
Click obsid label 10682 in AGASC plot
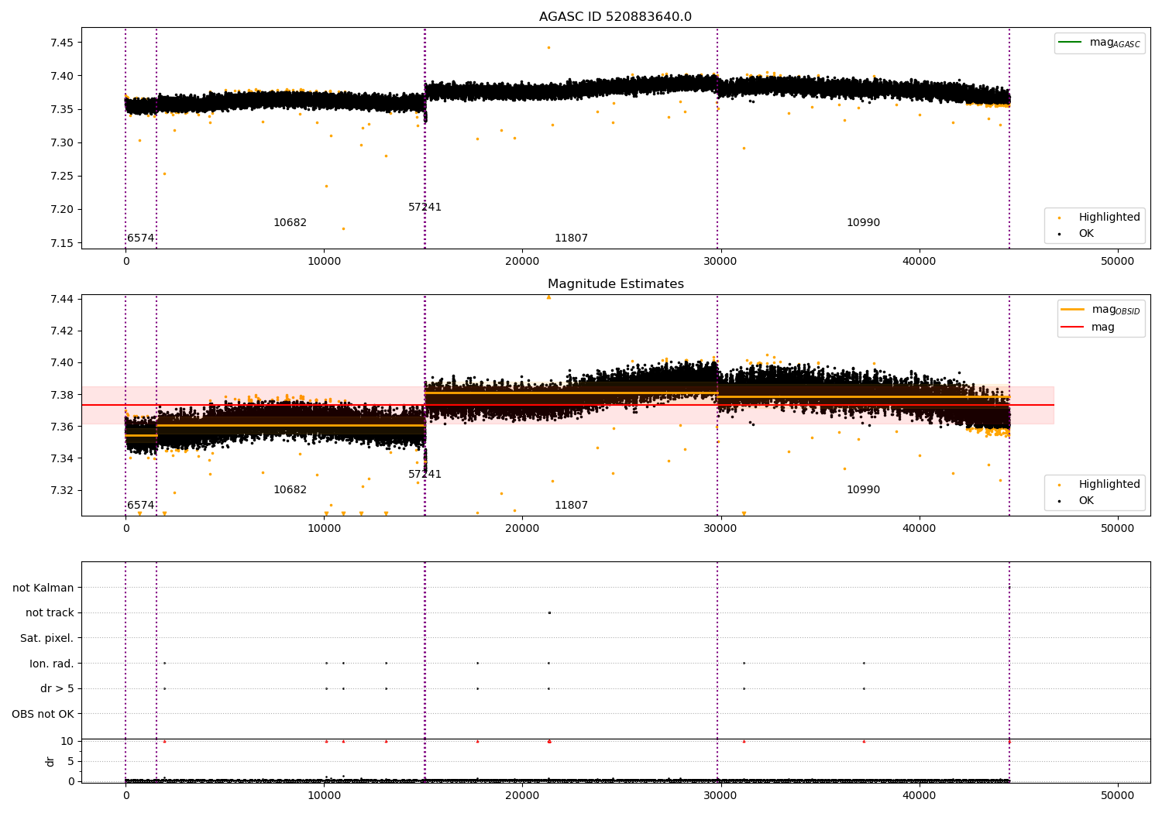[290, 223]
